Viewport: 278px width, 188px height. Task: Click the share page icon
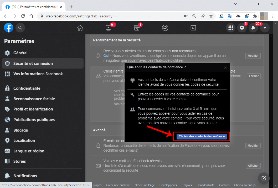tap(203, 16)
